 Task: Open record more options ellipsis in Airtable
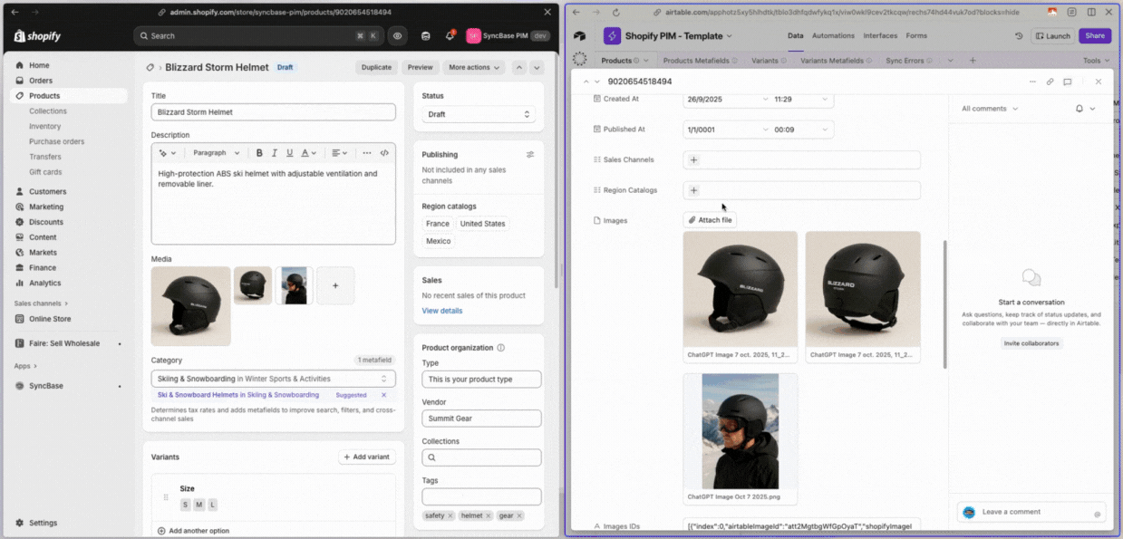pyautogui.click(x=1032, y=82)
